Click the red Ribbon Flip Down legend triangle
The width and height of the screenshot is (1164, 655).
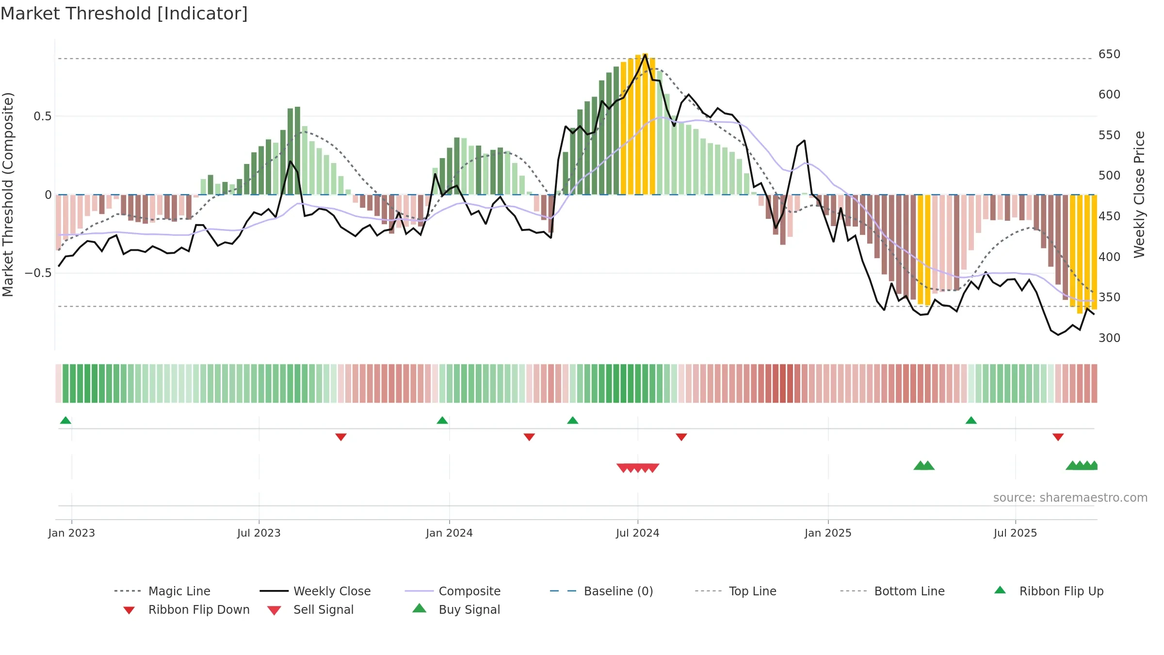pos(129,610)
